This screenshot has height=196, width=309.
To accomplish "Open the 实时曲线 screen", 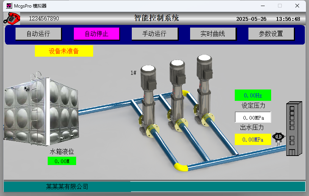I will click(x=213, y=34).
